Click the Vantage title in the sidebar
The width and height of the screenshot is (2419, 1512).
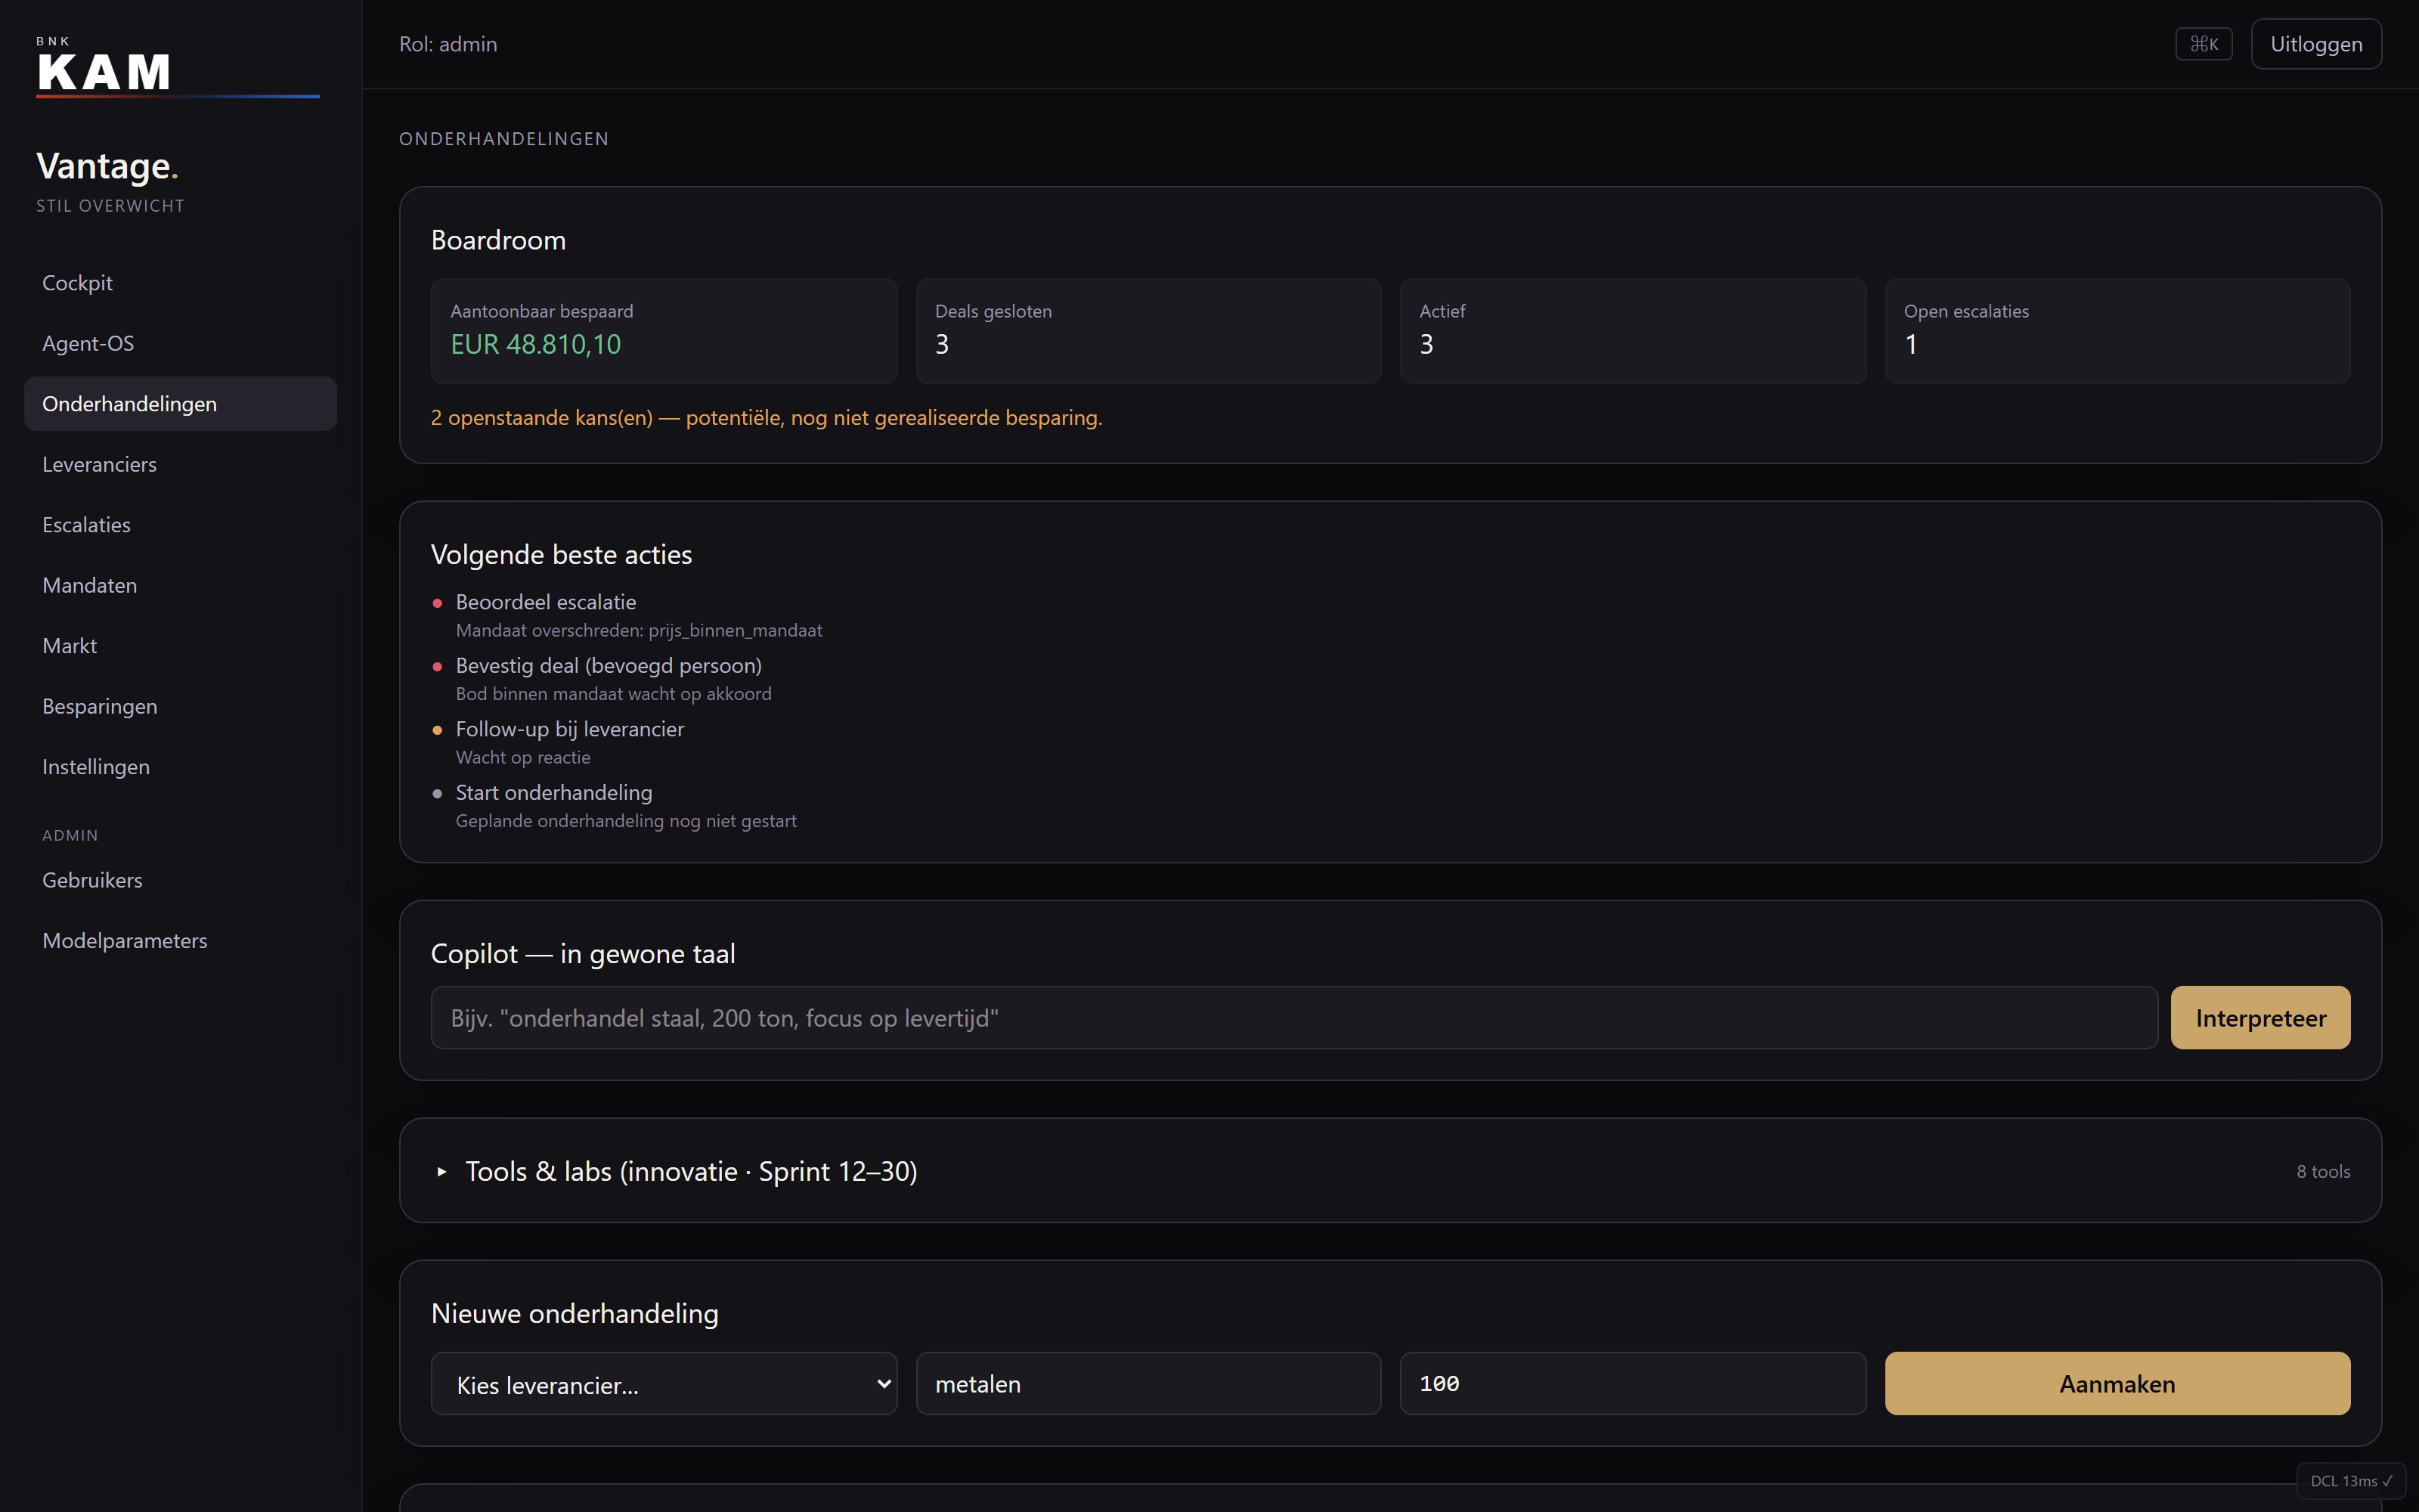click(x=107, y=166)
